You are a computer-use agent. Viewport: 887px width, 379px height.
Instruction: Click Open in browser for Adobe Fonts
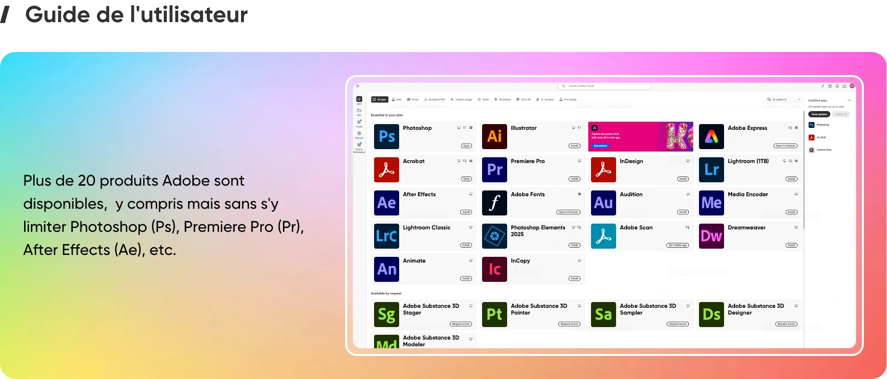tap(568, 212)
